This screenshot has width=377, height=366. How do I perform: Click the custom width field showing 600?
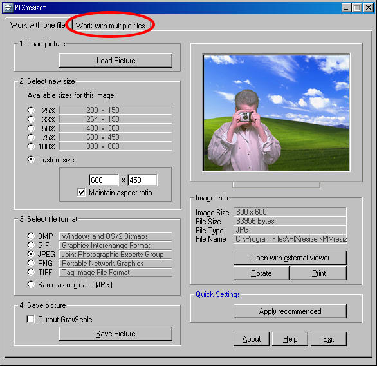[104, 180]
